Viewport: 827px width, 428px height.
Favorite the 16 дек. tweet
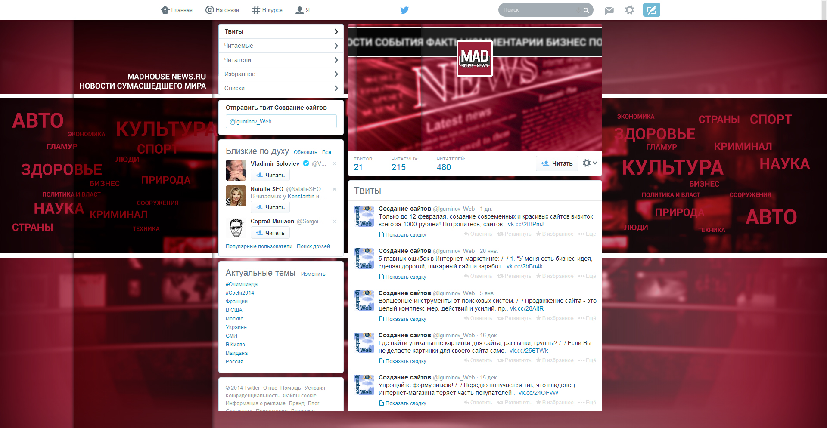(x=555, y=360)
